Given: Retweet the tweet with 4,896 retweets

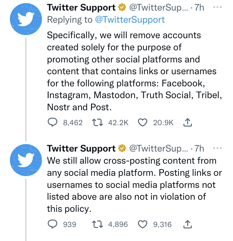Looking at the screenshot, I should pyautogui.click(x=97, y=224).
